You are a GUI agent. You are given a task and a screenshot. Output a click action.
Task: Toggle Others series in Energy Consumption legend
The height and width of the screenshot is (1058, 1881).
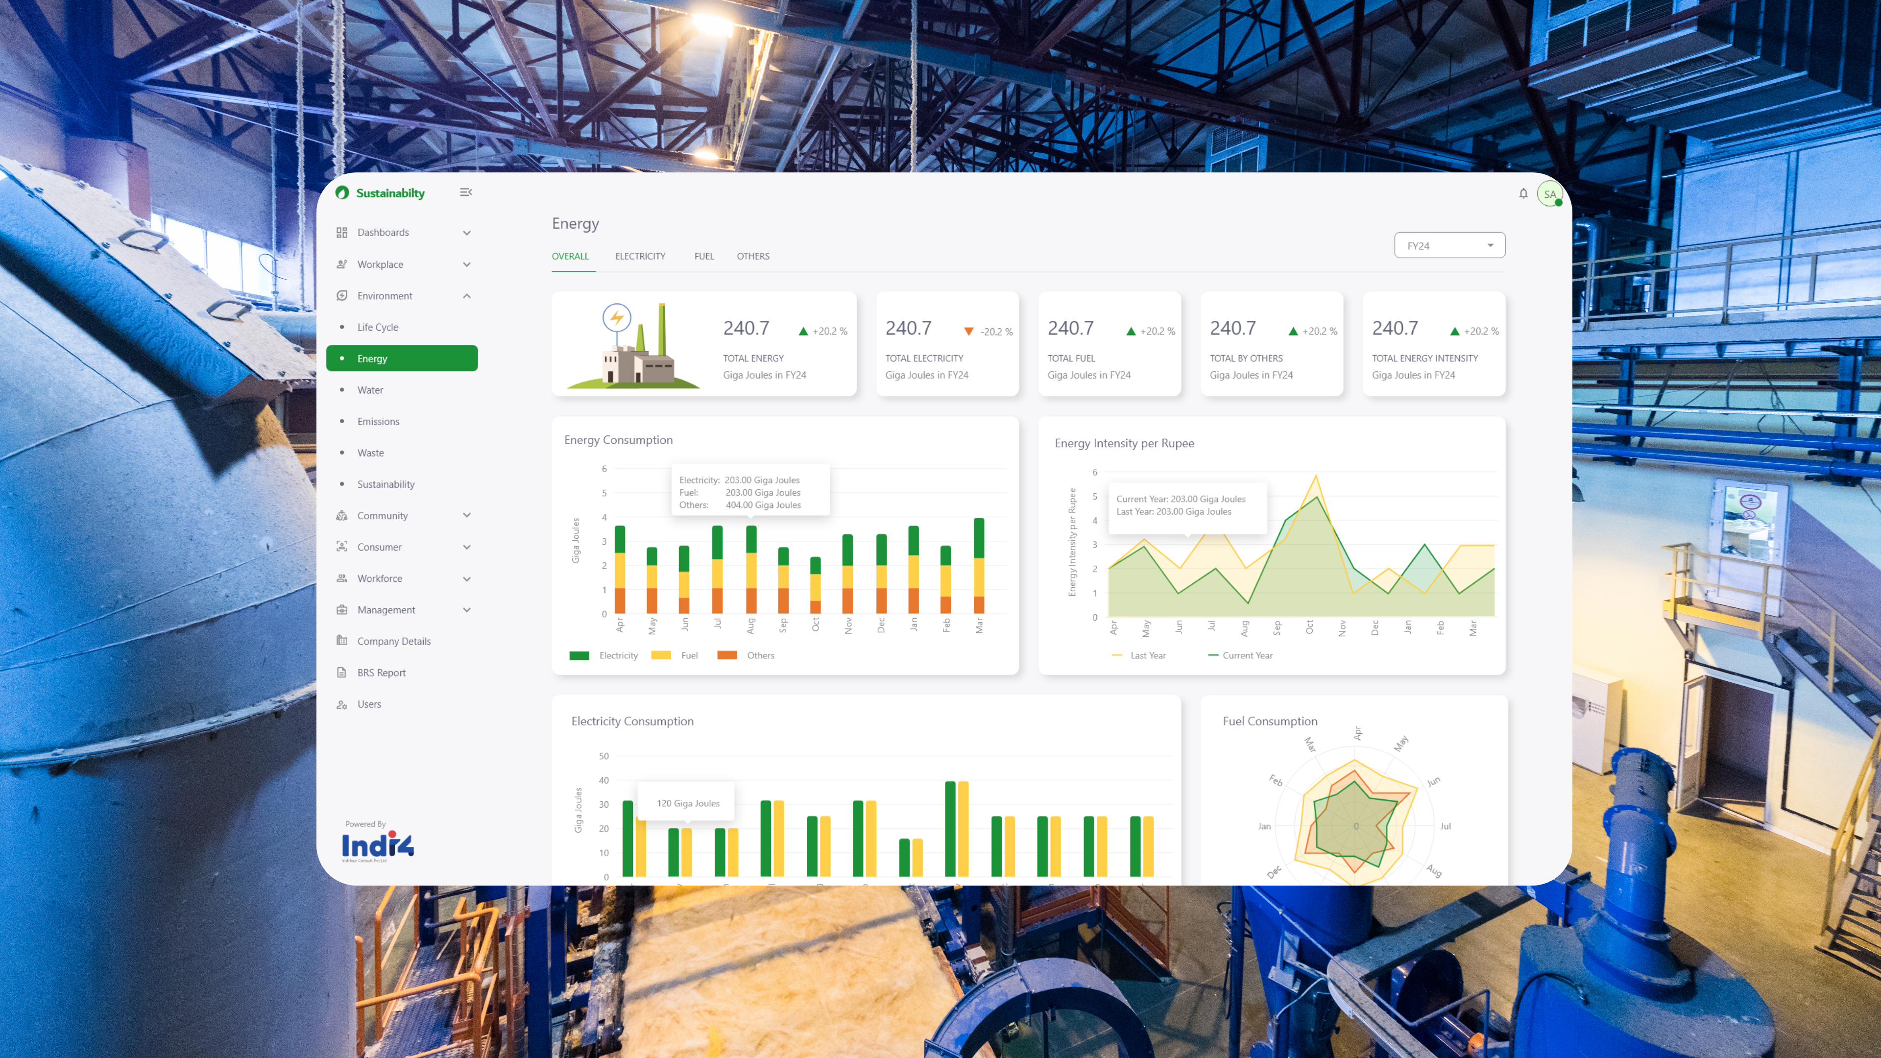click(746, 655)
